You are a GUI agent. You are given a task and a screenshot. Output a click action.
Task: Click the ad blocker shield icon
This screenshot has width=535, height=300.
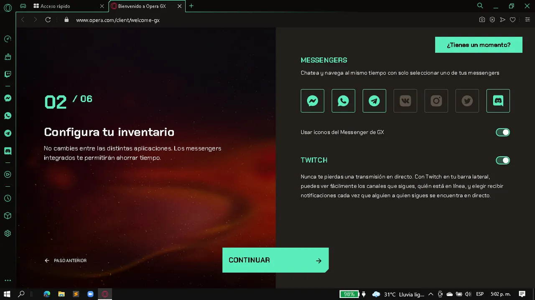pyautogui.click(x=492, y=20)
